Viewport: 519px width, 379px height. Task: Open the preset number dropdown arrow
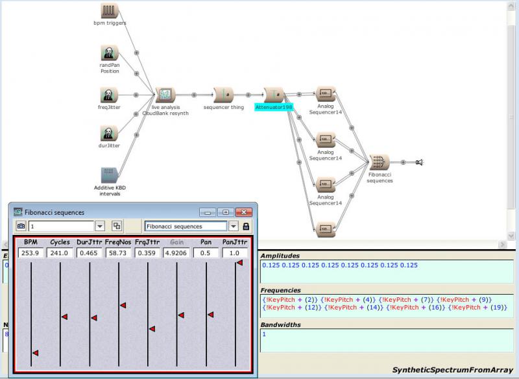[x=100, y=226]
